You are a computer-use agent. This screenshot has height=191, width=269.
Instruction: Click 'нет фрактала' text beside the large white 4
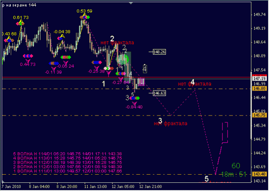pyautogui.click(x=195, y=84)
